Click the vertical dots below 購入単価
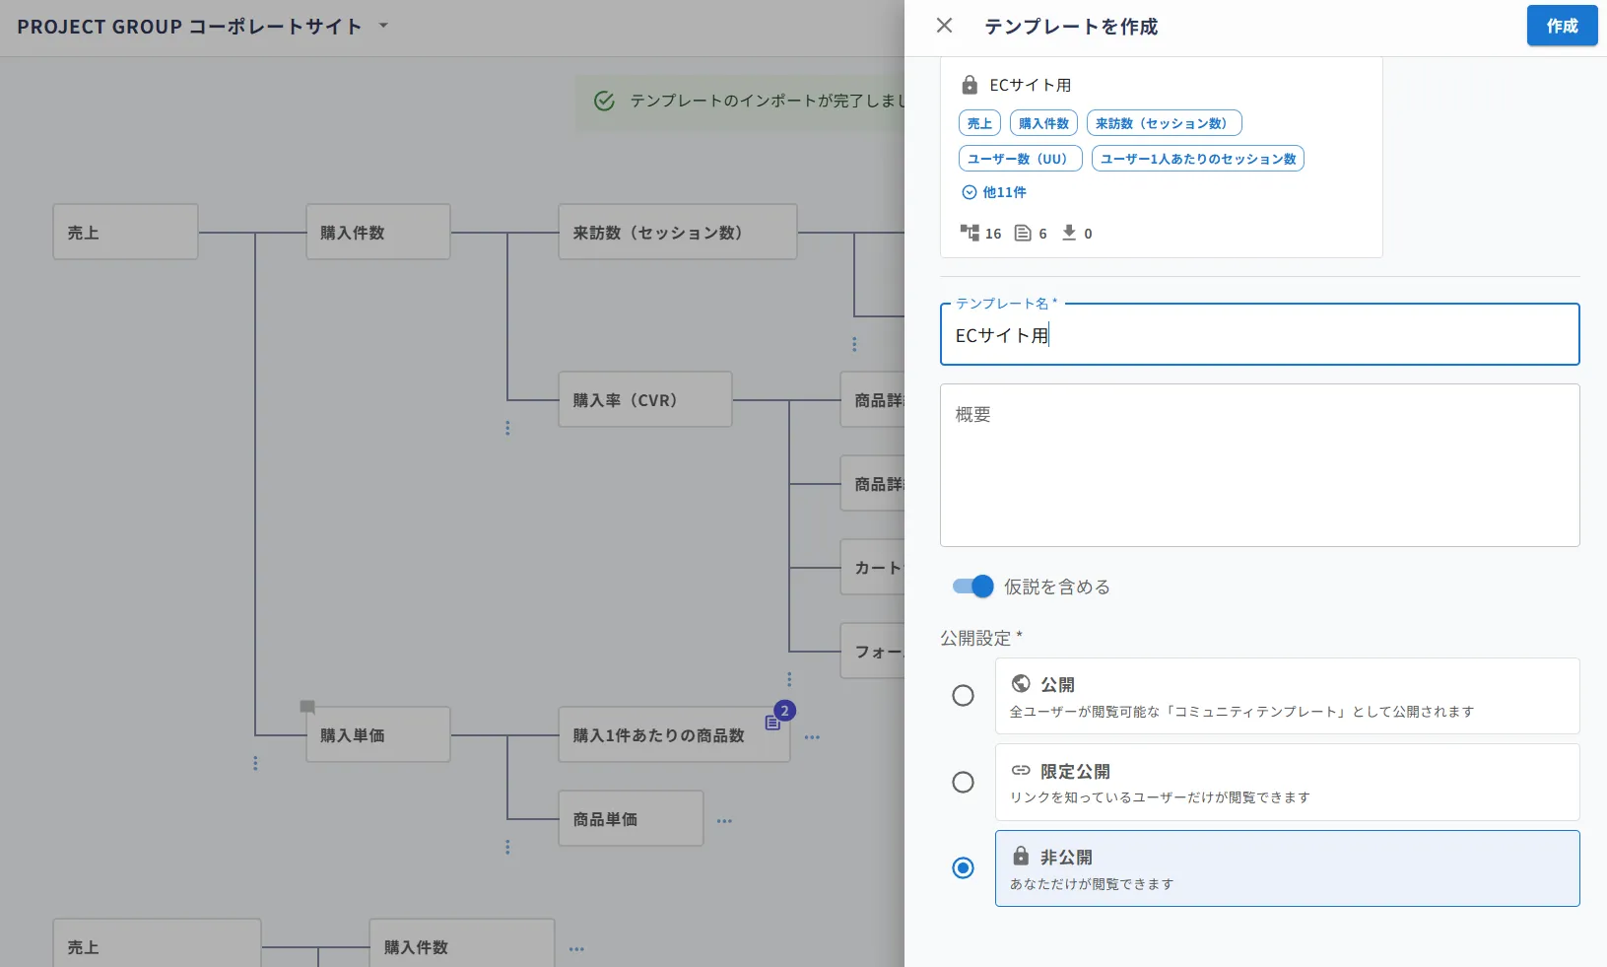 coord(255,763)
